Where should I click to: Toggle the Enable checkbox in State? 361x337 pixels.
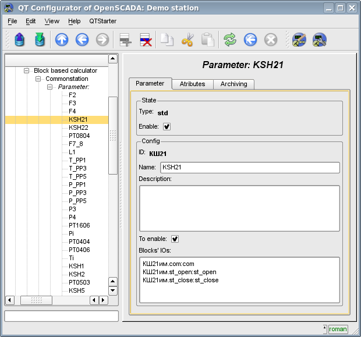click(x=167, y=126)
